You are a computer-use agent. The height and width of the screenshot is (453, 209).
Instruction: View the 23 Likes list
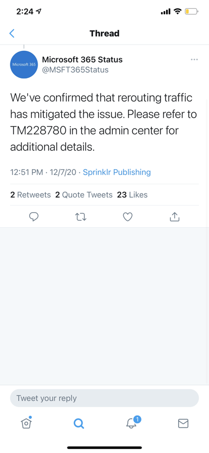[x=132, y=195]
